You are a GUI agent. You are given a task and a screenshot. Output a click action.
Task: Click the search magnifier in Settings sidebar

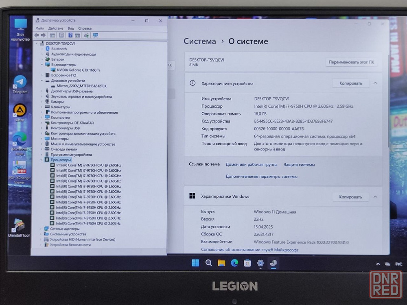(x=170, y=65)
